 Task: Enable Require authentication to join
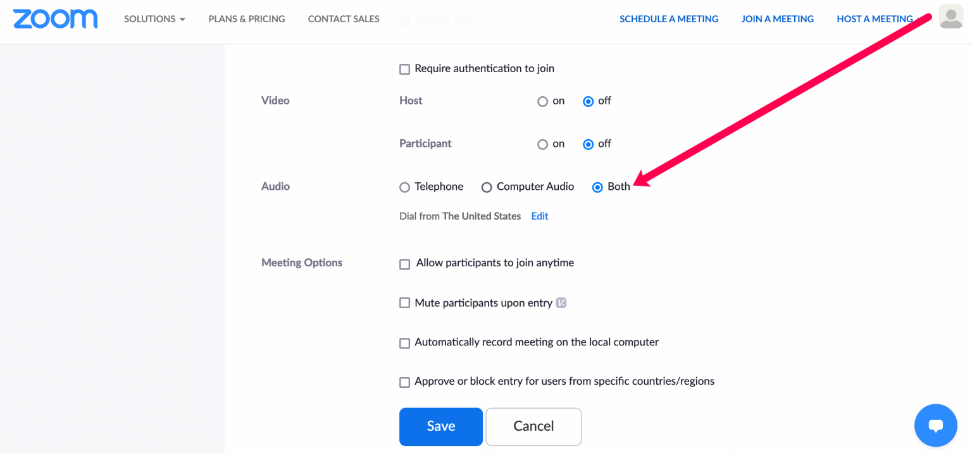click(404, 68)
